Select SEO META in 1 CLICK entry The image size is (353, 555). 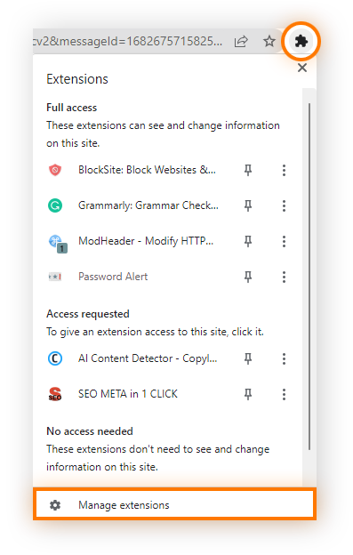coord(128,394)
